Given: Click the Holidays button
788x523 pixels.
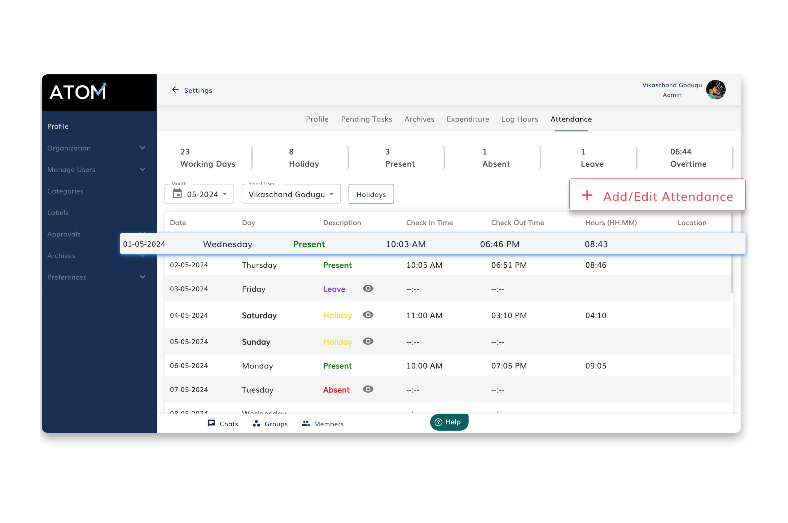Looking at the screenshot, I should (x=371, y=194).
